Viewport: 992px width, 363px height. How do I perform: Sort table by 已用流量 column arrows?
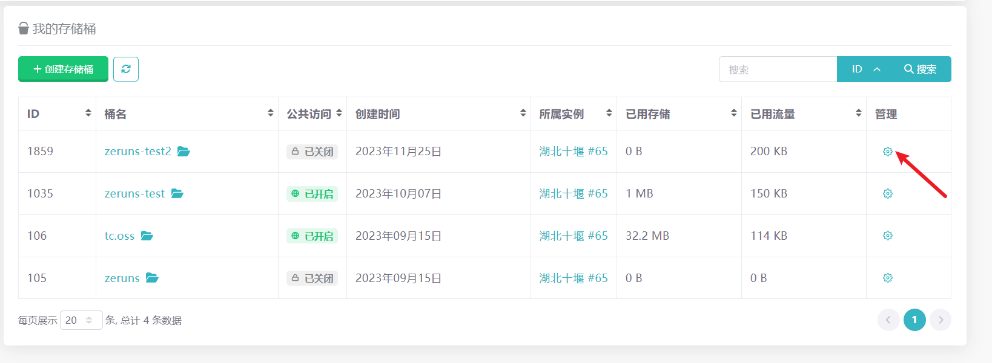pos(859,113)
